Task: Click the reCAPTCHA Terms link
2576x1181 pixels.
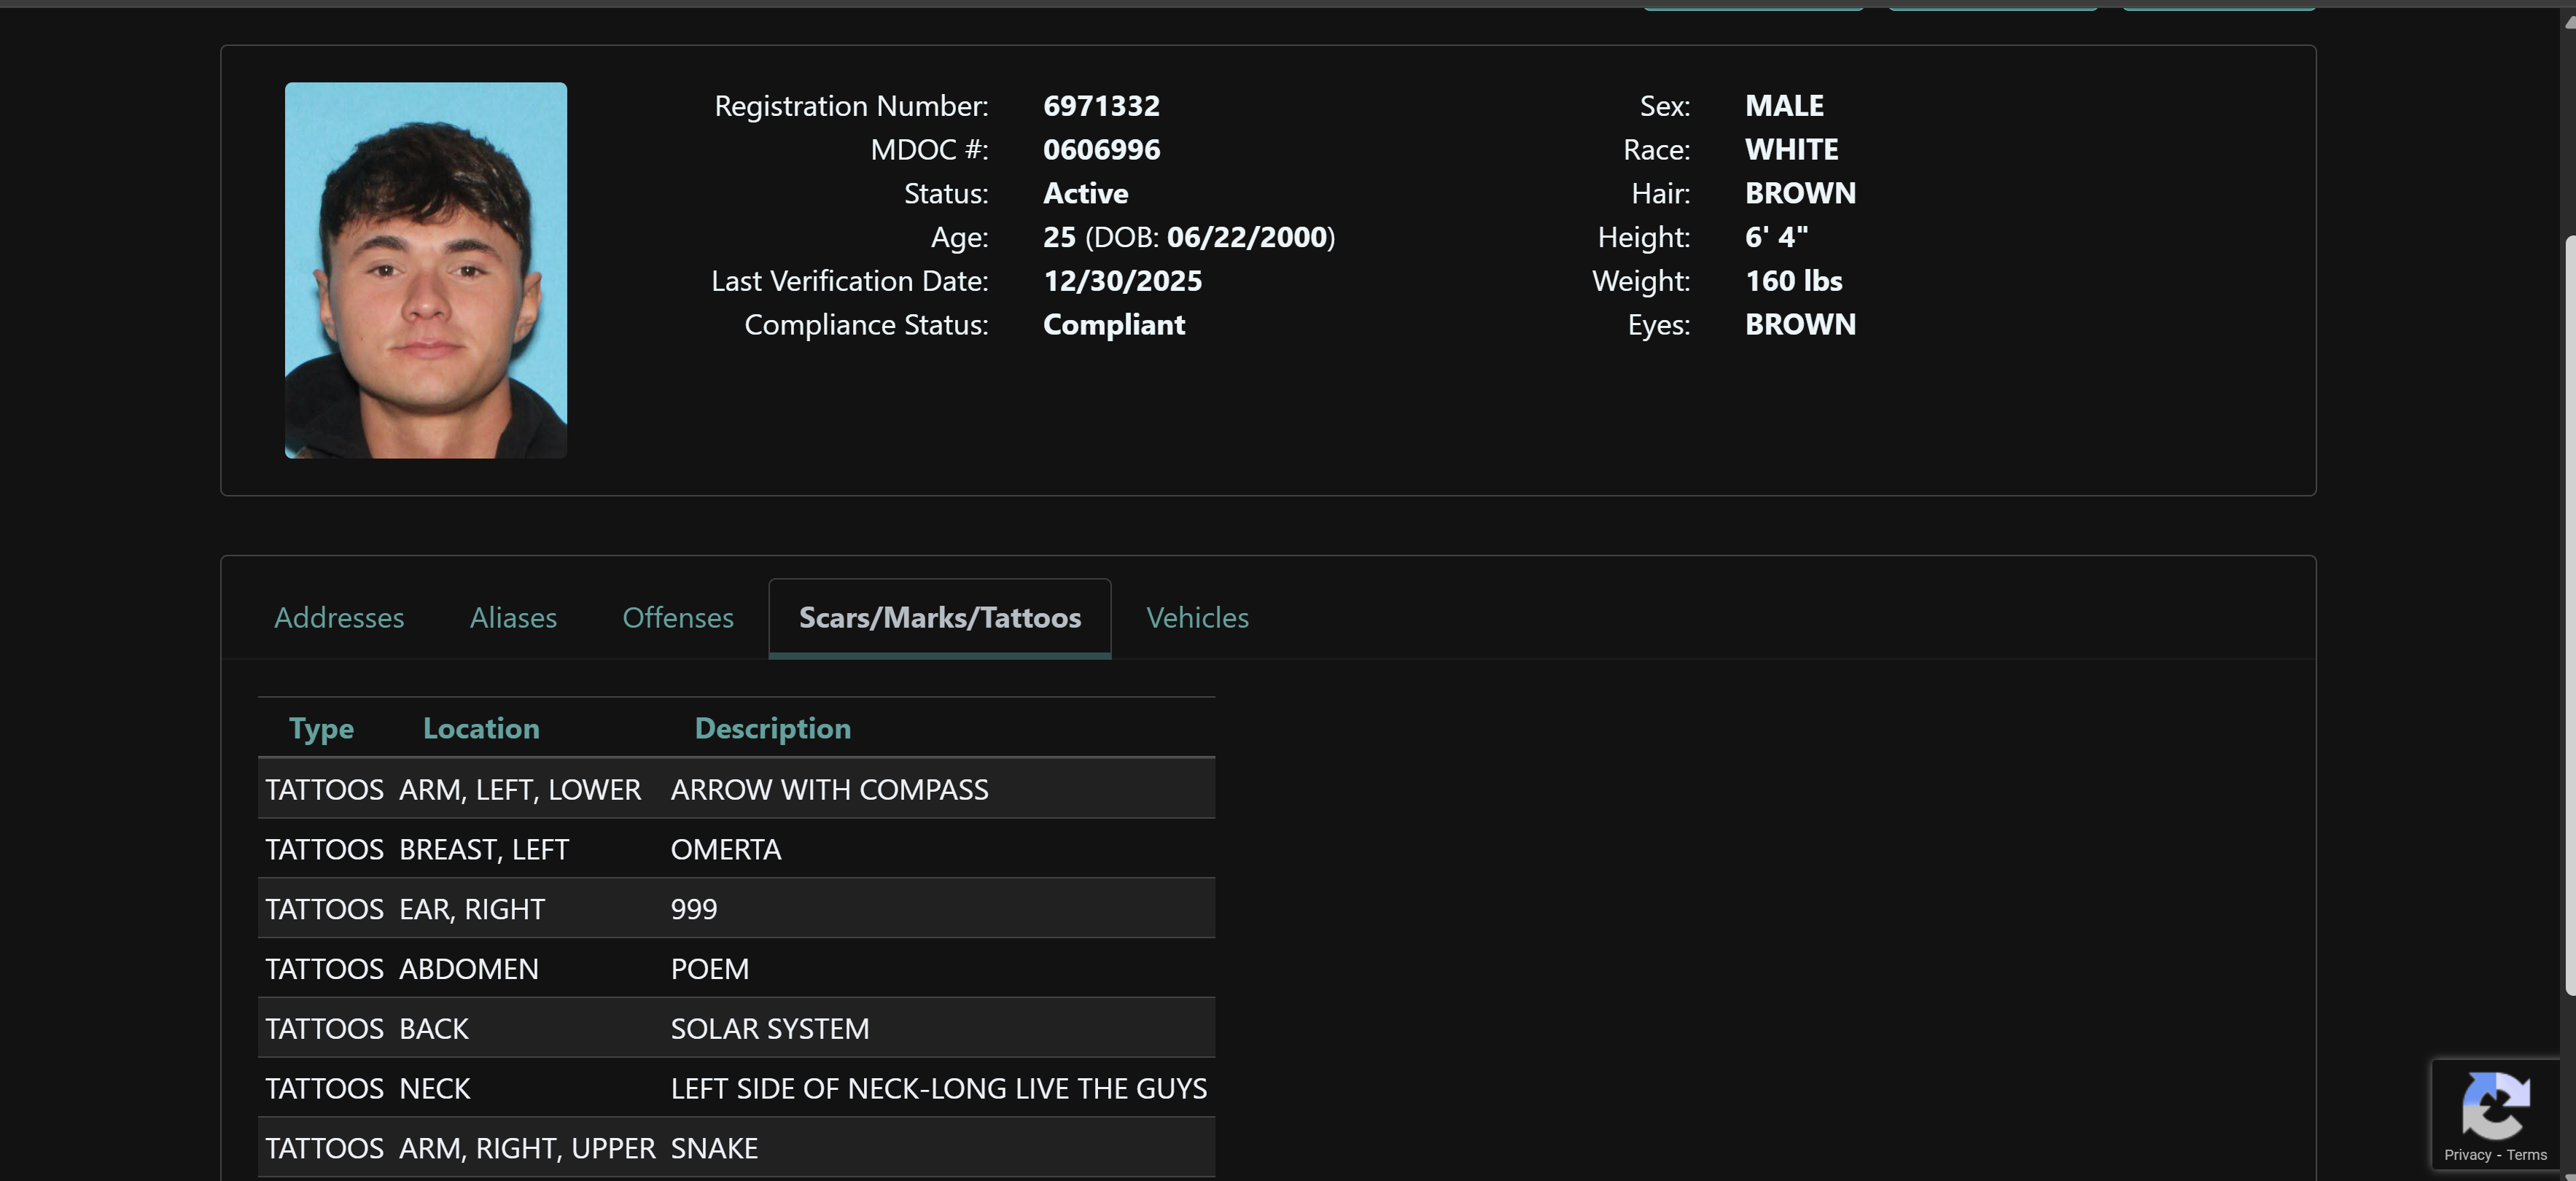Action: tap(2526, 1155)
